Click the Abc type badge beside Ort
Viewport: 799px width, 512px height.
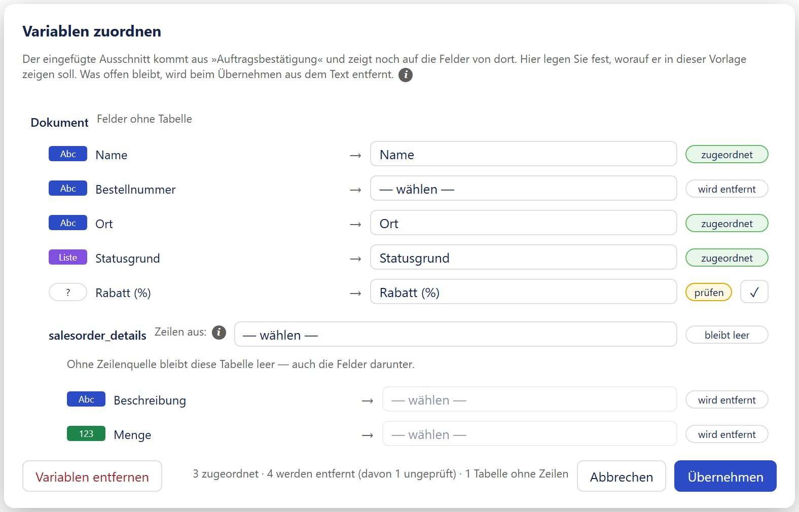click(68, 223)
